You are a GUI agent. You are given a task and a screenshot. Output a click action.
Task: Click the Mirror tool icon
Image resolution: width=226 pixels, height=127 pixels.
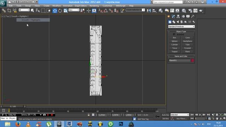(x=149, y=11)
